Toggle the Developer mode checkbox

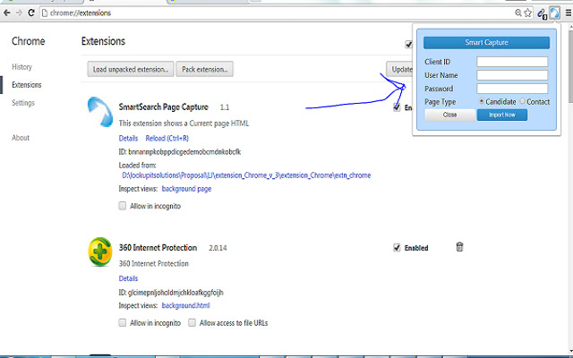click(408, 45)
